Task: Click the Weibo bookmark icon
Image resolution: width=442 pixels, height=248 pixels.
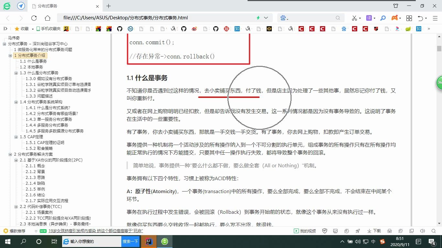Action: (194, 29)
